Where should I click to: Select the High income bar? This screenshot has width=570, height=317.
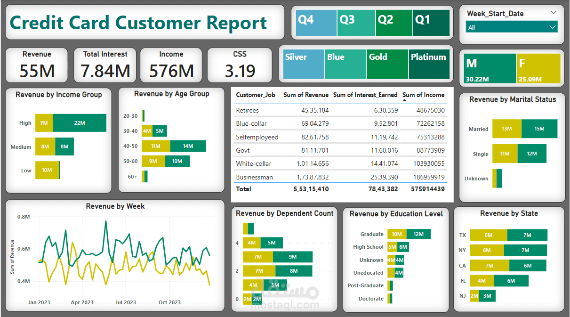[x=70, y=123]
